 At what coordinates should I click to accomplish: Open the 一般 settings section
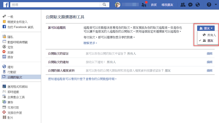click(x=10, y=17)
